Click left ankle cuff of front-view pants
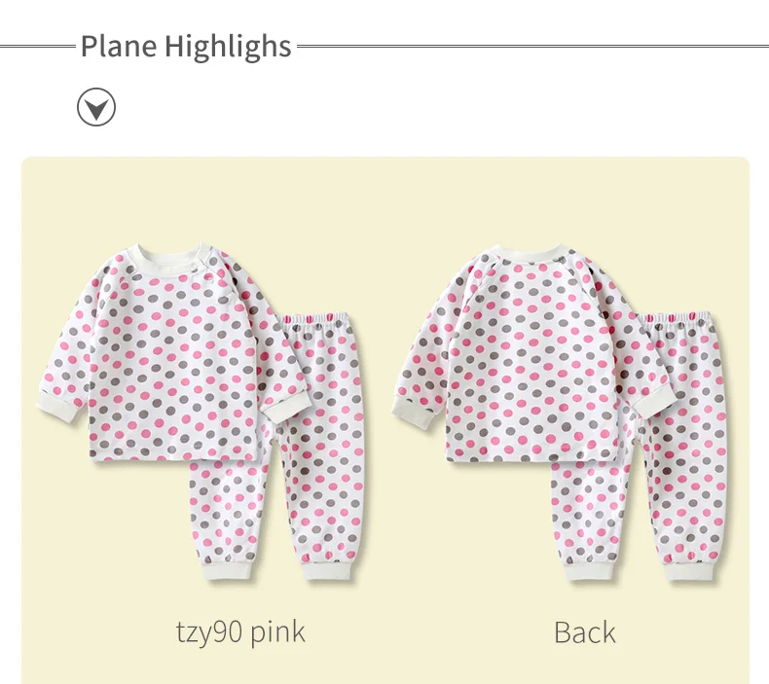769x684 pixels. coord(228,570)
